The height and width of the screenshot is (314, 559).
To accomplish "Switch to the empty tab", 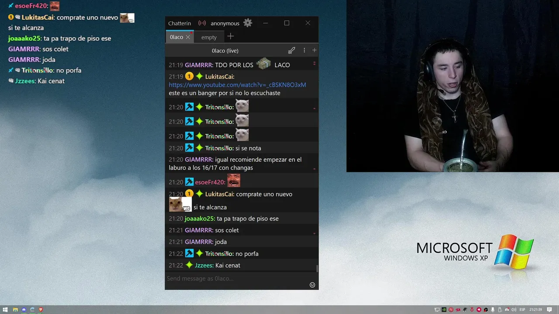I will tap(209, 37).
